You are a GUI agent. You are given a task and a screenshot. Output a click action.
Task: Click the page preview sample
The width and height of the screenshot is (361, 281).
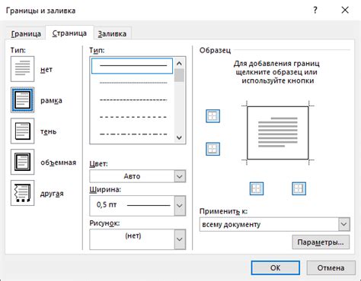tap(278, 133)
